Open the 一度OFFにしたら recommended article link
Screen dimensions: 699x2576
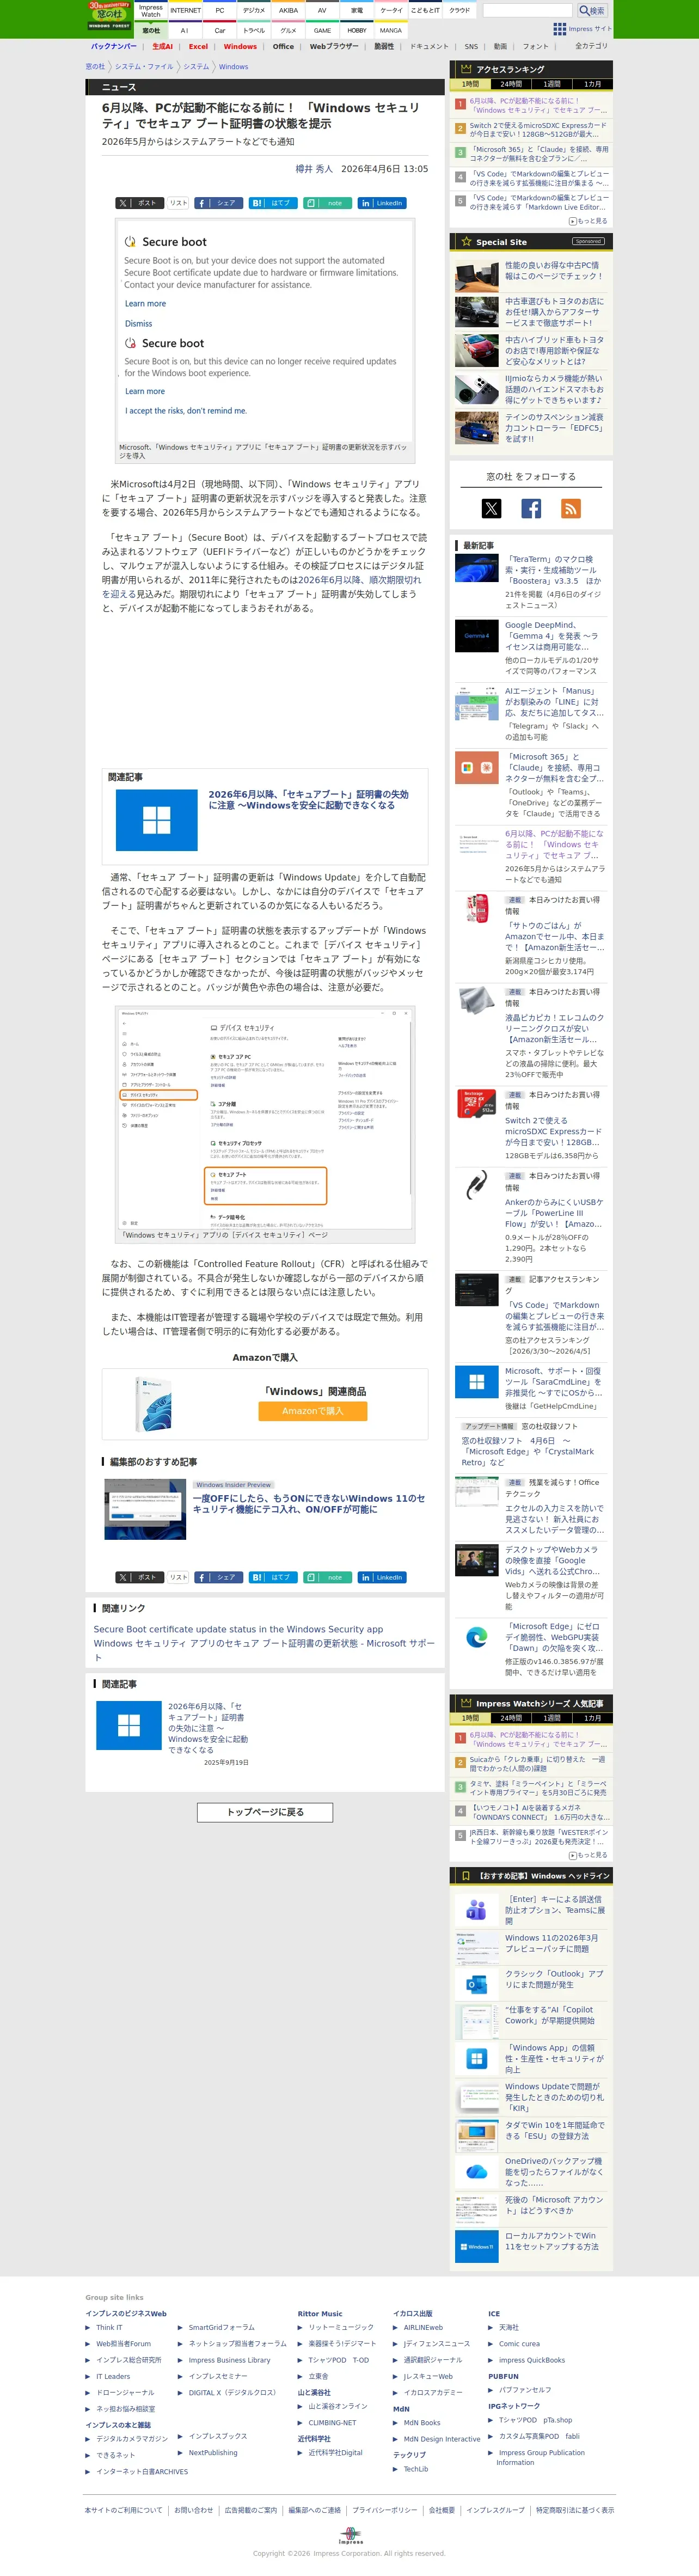[x=309, y=1504]
